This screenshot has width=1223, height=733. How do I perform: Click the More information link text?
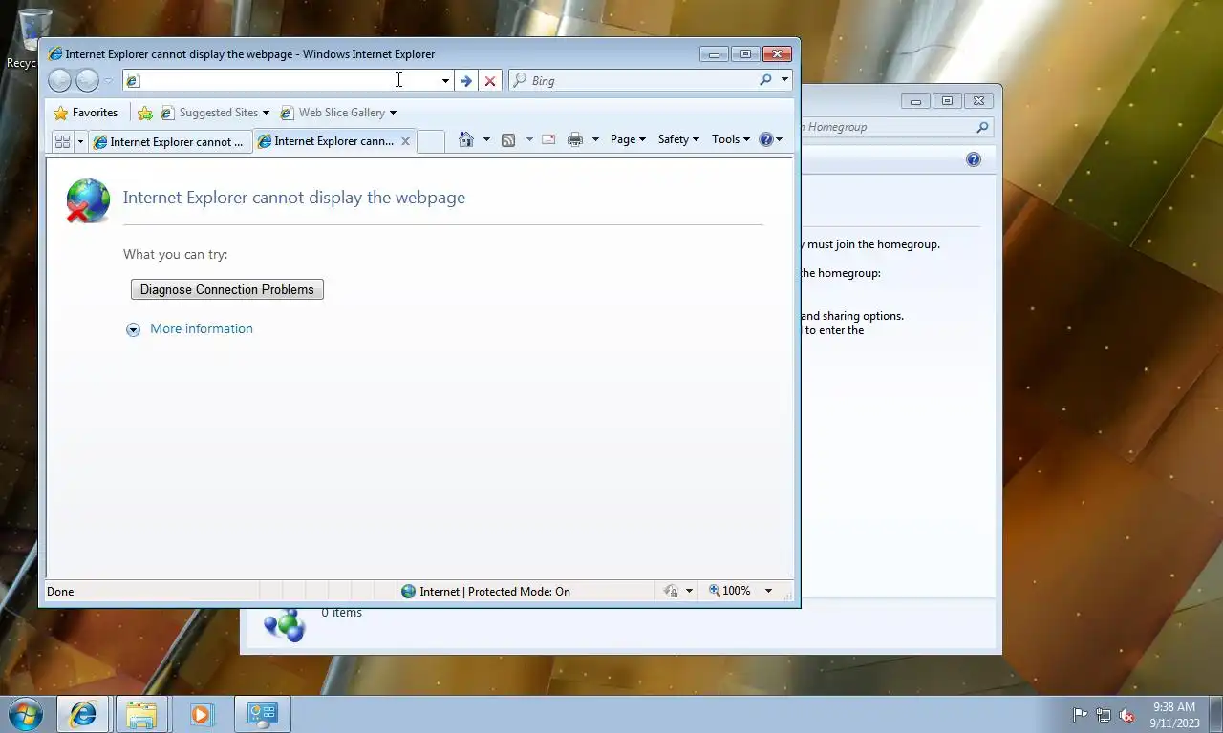(202, 328)
